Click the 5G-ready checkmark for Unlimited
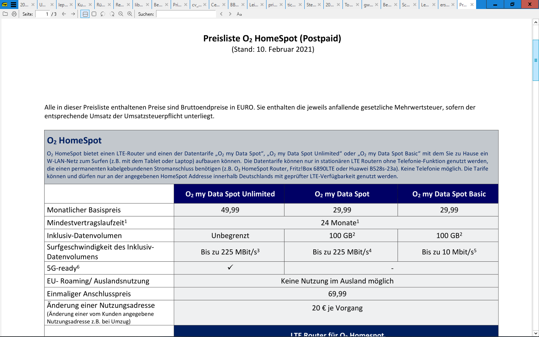539x337 pixels. point(230,267)
